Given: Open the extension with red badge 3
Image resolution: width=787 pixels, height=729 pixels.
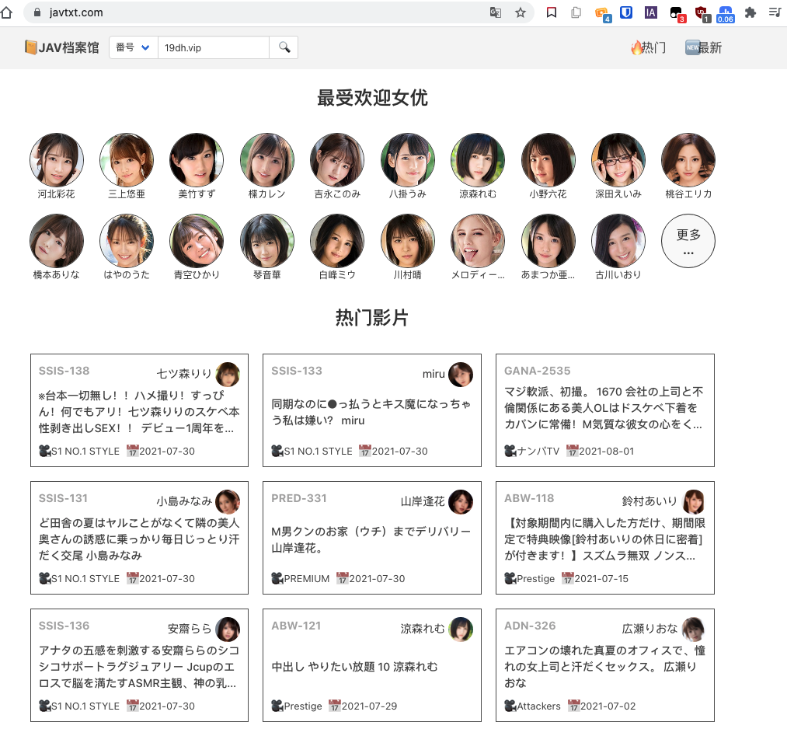Looking at the screenshot, I should (x=677, y=14).
